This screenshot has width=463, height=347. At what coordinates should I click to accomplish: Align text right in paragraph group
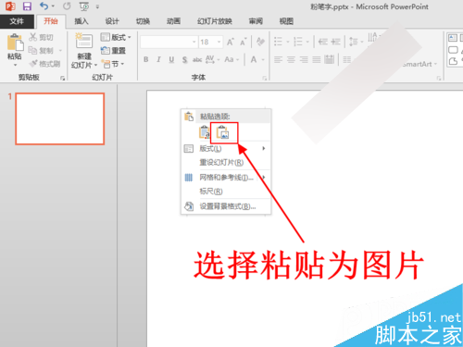304,59
